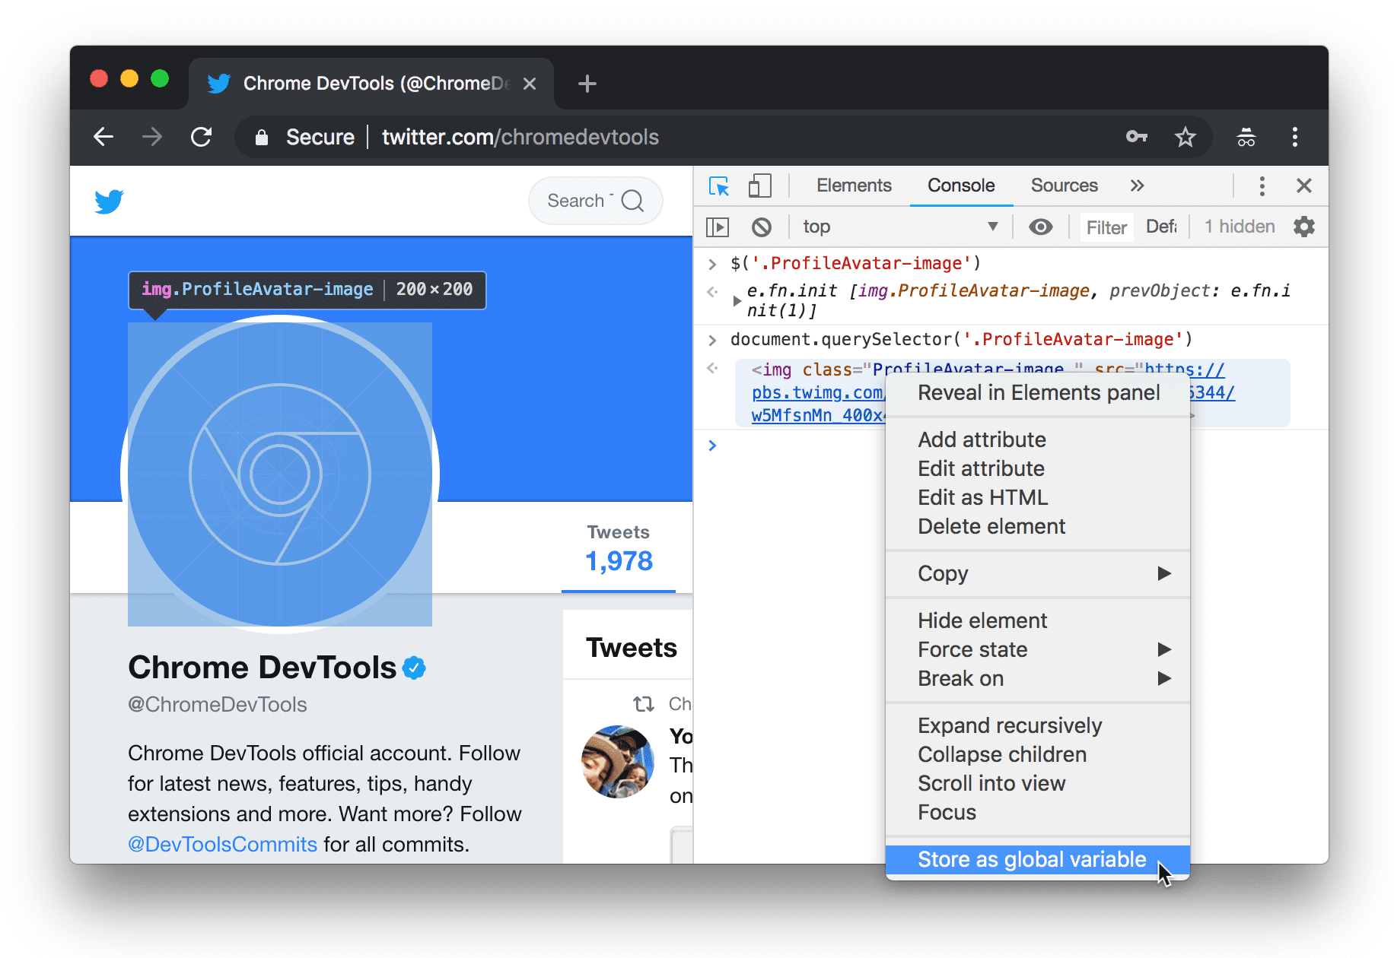Reload the page with refresh icon
The image size is (1394, 958).
pyautogui.click(x=201, y=138)
